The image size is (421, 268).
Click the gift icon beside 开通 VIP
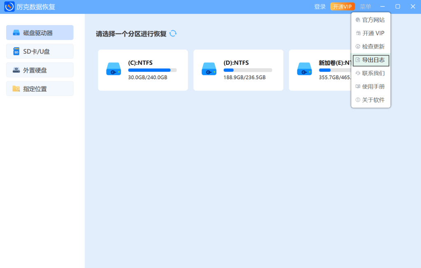[358, 33]
